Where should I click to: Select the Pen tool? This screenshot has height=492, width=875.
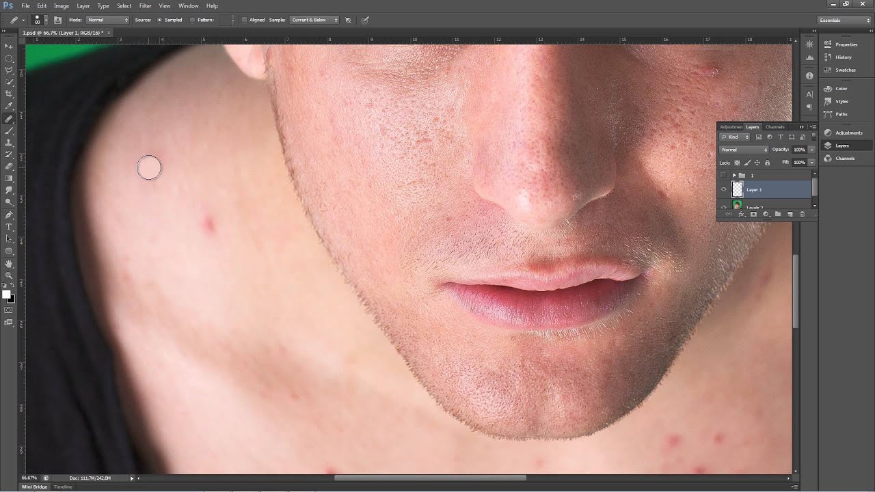pos(9,215)
